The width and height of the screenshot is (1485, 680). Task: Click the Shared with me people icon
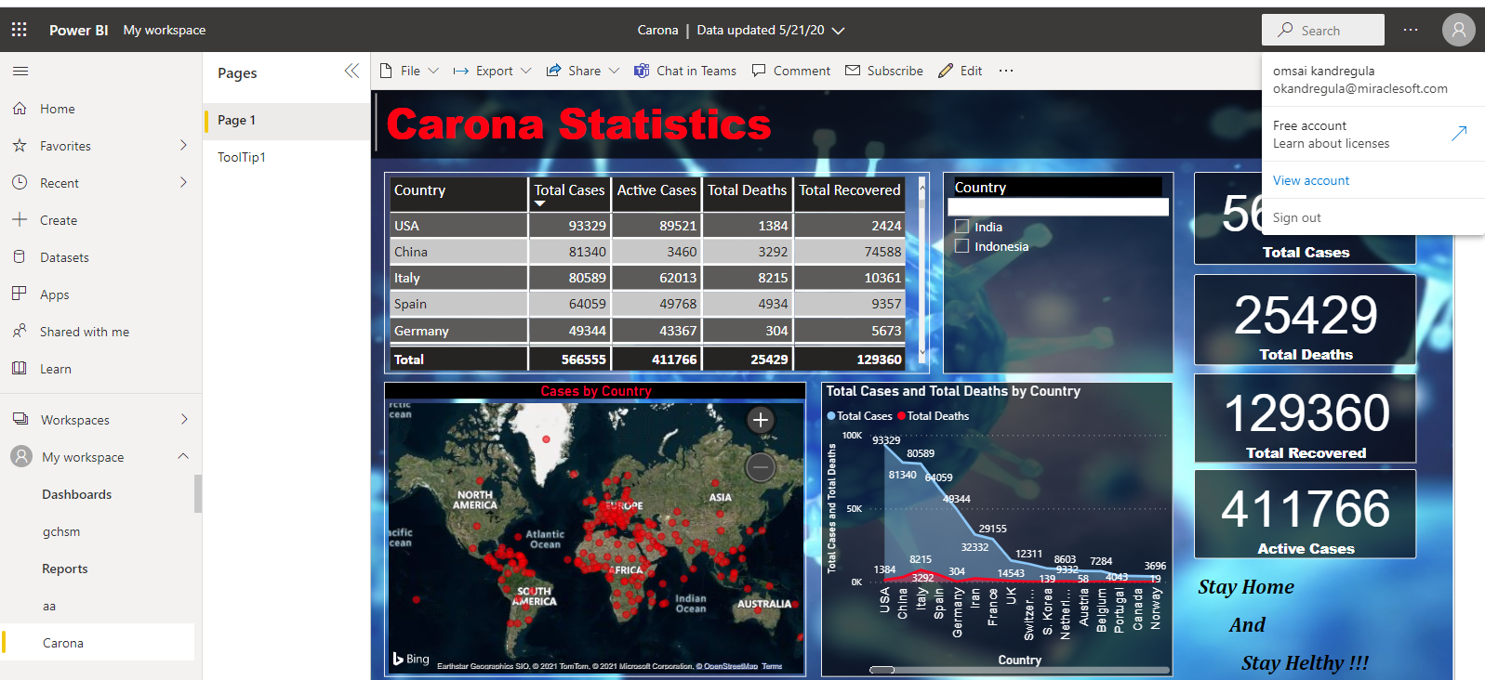tap(20, 331)
